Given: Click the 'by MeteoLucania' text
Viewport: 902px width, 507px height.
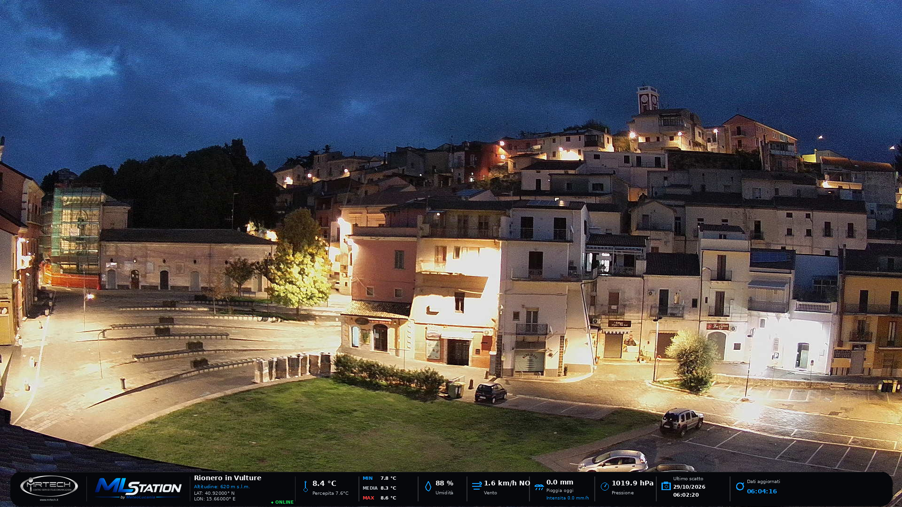Looking at the screenshot, I should (x=138, y=498).
